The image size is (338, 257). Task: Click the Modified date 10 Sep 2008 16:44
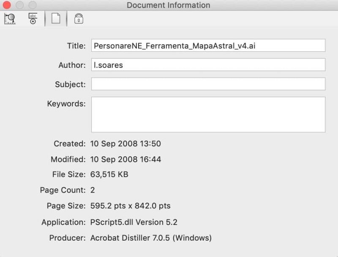pyautogui.click(x=125, y=160)
